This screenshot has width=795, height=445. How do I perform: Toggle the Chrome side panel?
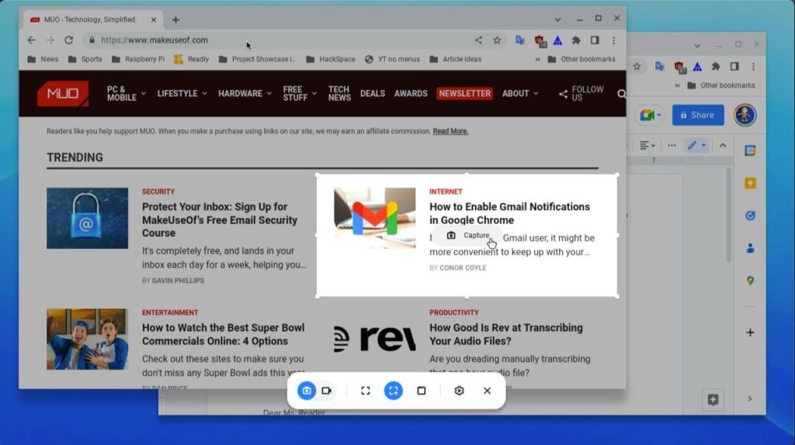[x=595, y=40]
